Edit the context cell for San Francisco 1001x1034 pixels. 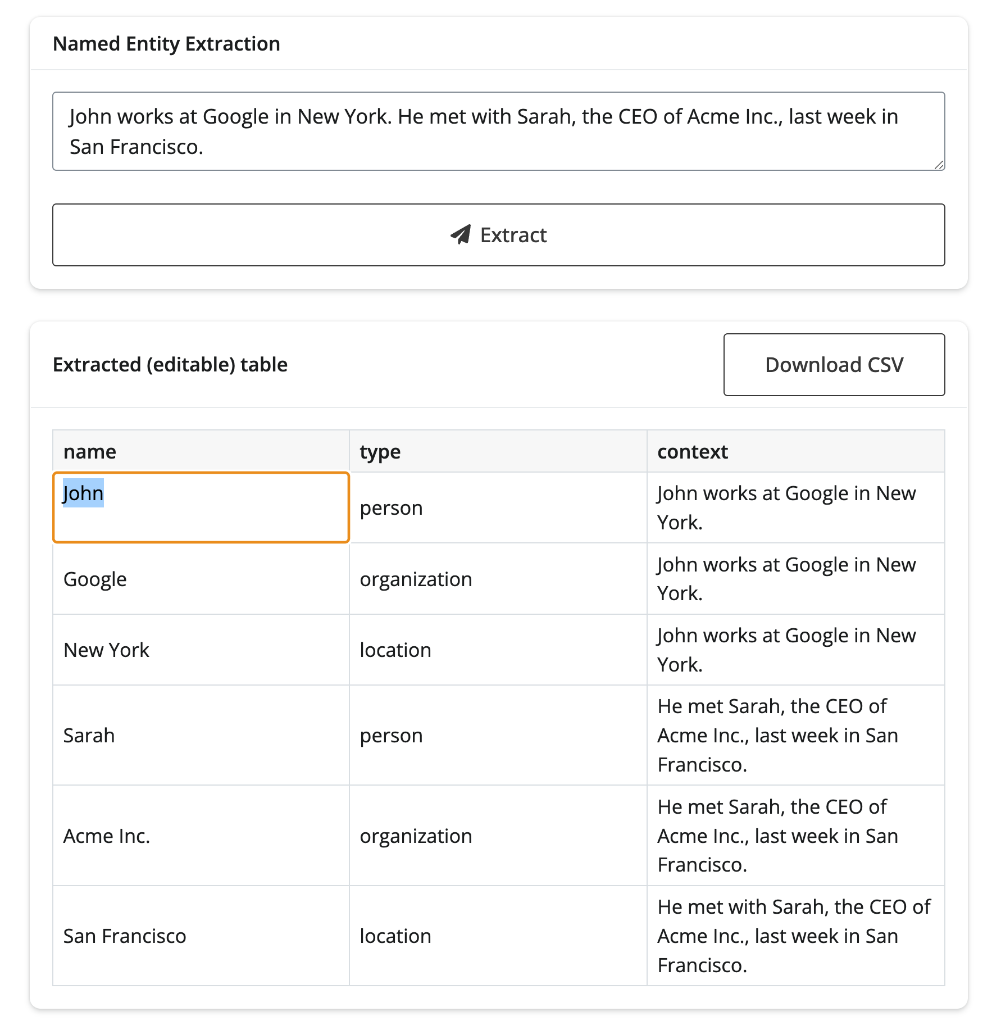click(x=795, y=936)
